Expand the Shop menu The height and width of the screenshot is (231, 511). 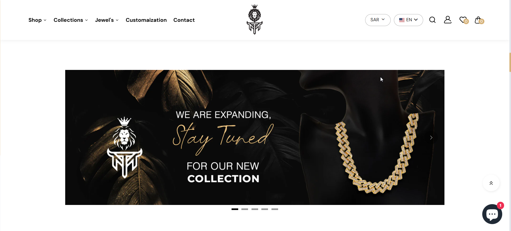(x=38, y=20)
